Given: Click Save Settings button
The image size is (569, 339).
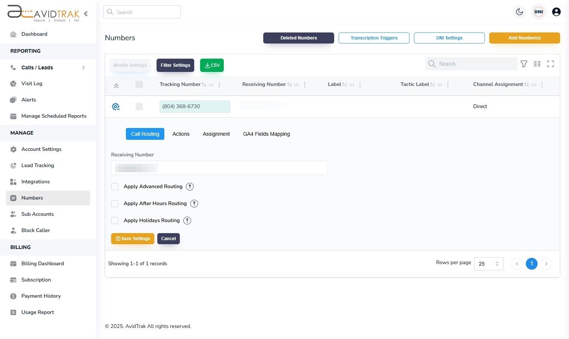Looking at the screenshot, I should (x=133, y=239).
